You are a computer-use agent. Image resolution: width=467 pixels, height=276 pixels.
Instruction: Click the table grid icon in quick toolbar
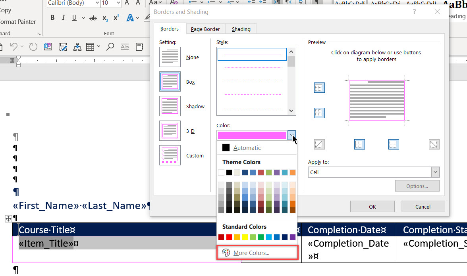(90, 47)
